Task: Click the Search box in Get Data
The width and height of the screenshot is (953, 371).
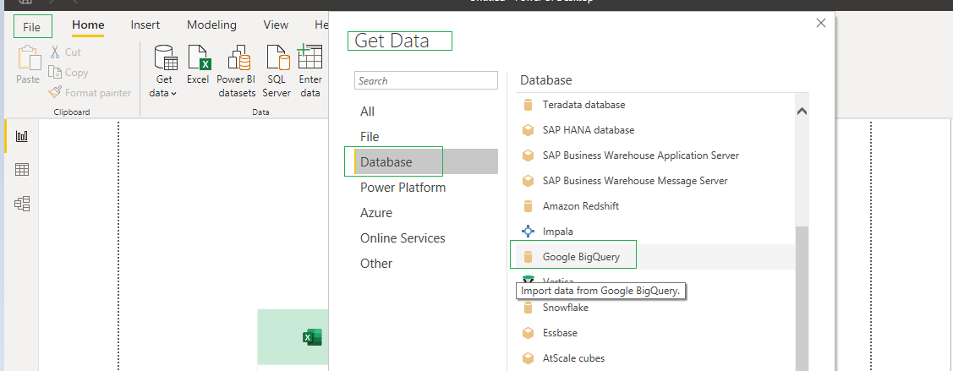Action: click(426, 81)
